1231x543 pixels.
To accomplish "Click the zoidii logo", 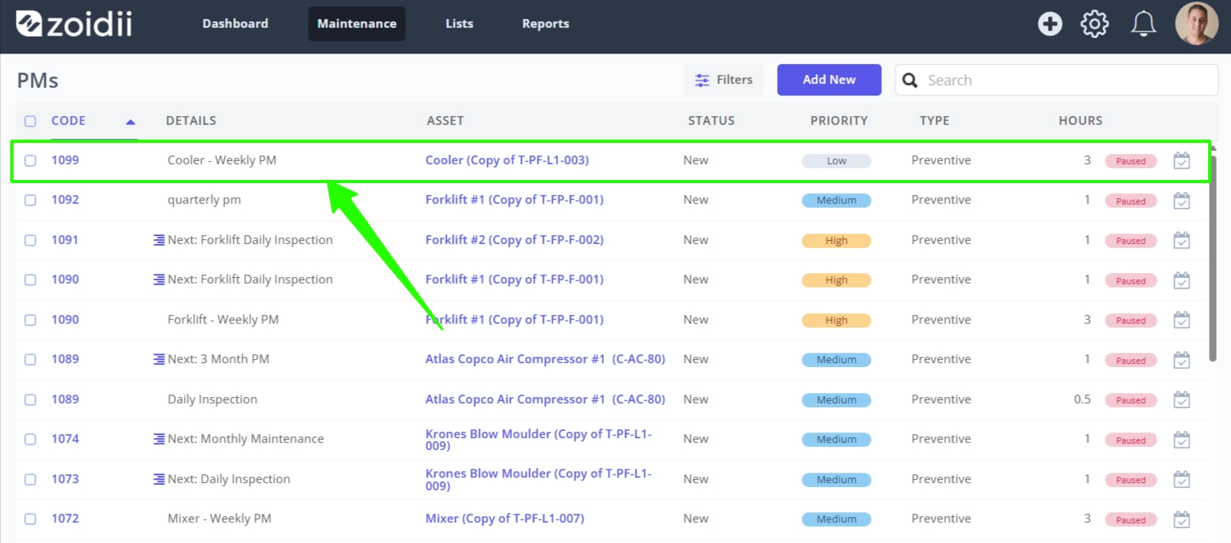I will (74, 24).
